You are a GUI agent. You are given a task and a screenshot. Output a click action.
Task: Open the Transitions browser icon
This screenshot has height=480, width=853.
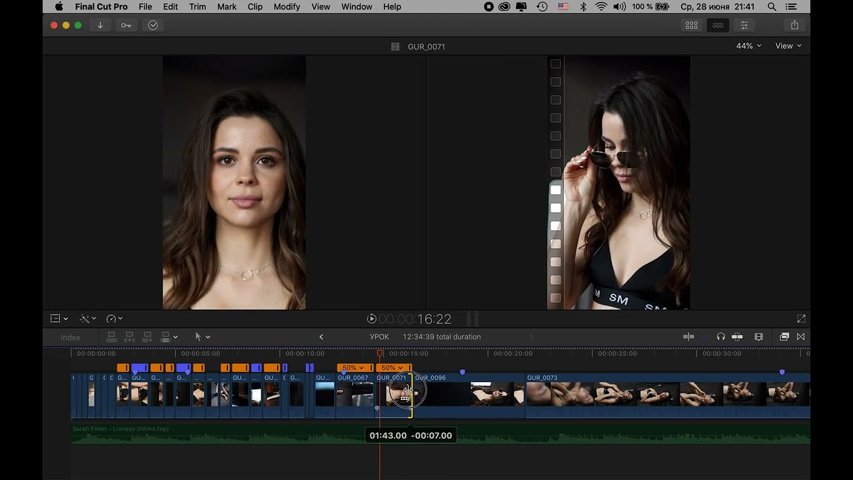[801, 337]
